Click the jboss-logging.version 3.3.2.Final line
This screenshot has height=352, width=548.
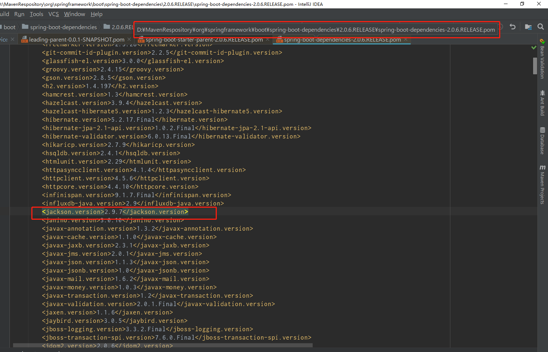pyautogui.click(x=148, y=329)
